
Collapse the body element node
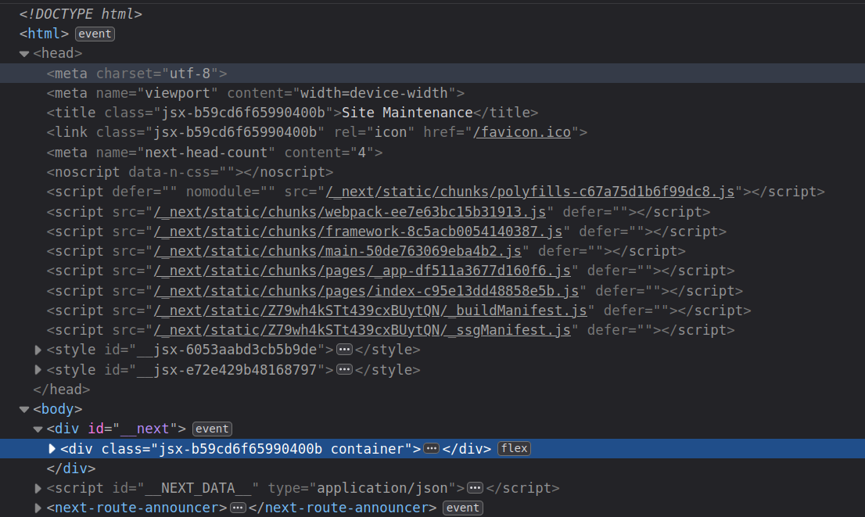tap(24, 409)
